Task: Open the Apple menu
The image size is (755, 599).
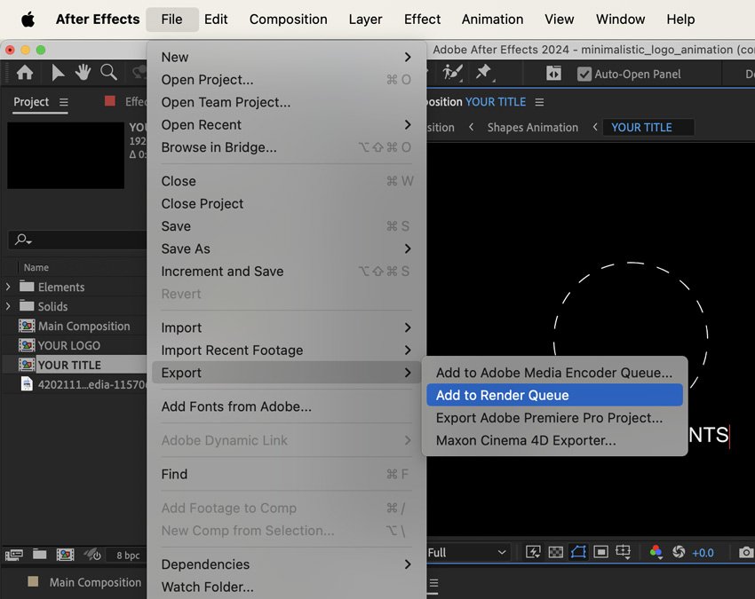Action: click(28, 20)
